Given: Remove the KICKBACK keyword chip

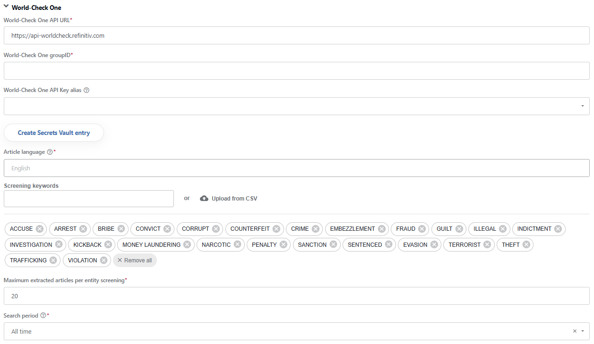Looking at the screenshot, I should point(108,244).
